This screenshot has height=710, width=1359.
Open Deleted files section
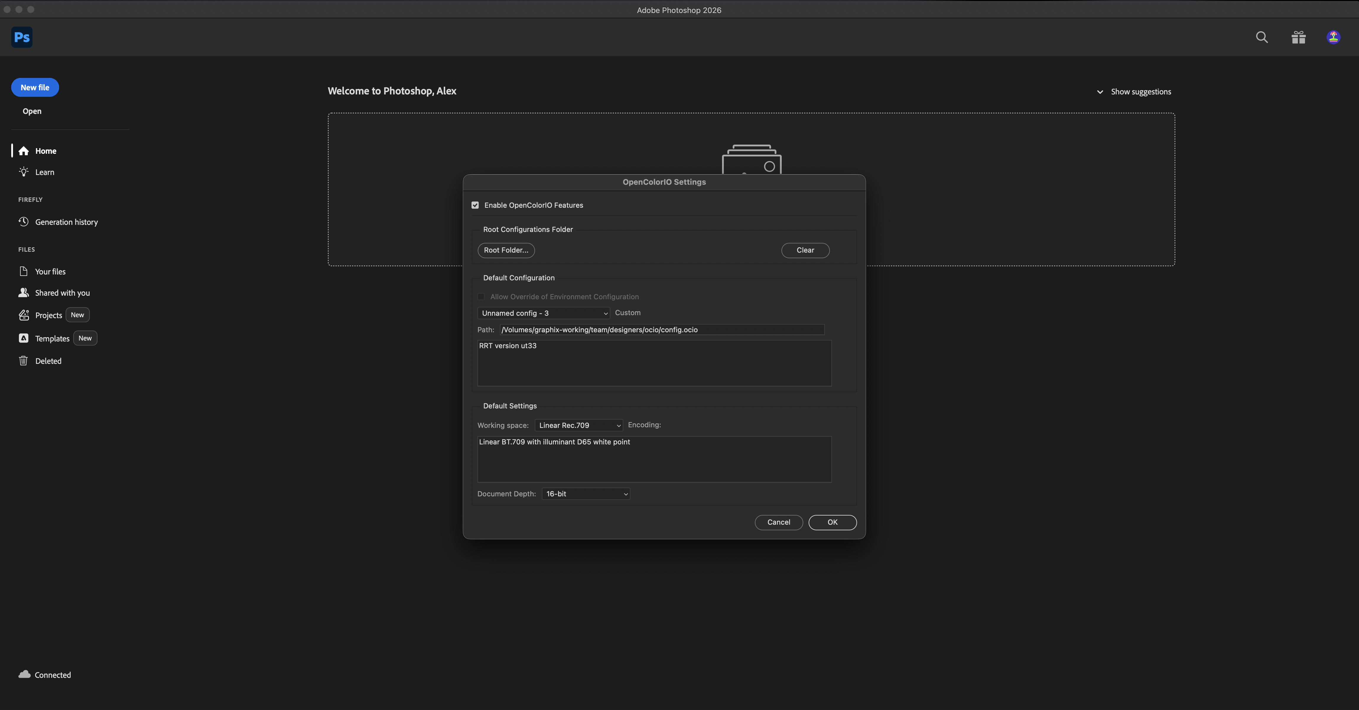click(48, 361)
